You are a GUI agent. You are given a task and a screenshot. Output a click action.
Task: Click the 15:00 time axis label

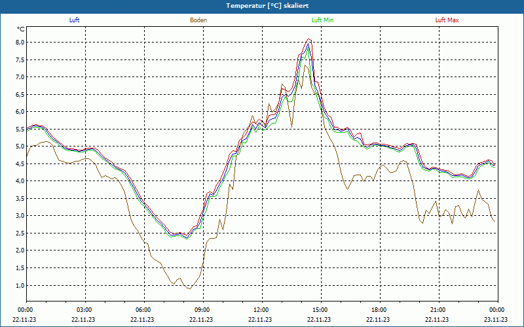click(320, 310)
